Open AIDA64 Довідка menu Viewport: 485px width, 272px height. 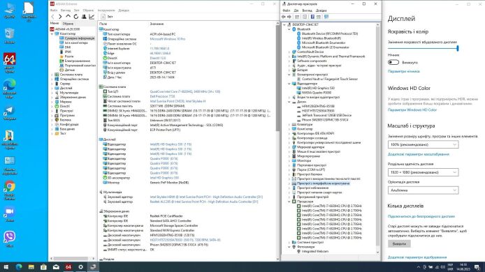click(x=124, y=10)
